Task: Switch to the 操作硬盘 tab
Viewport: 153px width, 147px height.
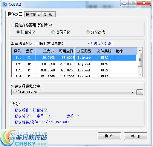Action: click(33, 14)
